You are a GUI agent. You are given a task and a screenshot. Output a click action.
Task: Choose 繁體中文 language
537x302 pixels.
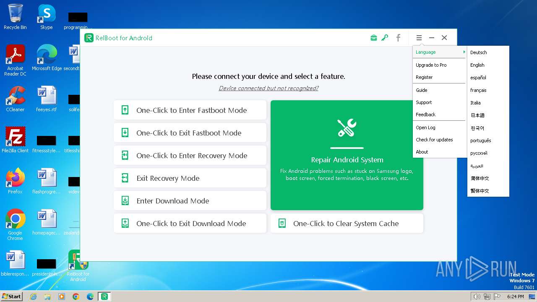[488, 191]
